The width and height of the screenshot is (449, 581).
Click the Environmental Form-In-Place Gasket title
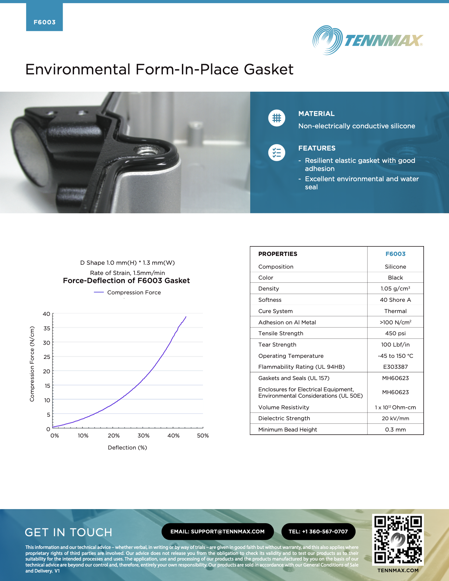(x=159, y=69)
